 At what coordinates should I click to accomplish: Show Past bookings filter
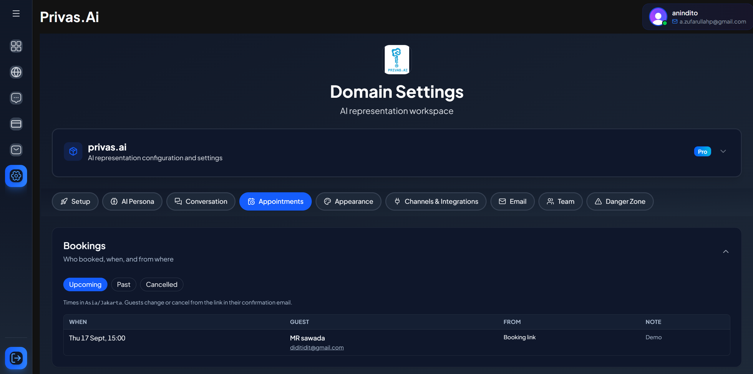tap(124, 284)
